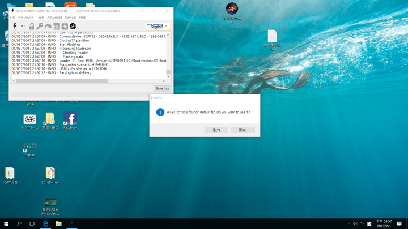Click horizontal scrollbar left arrow in log
Screen dimensions: 408x229
[14, 81]
